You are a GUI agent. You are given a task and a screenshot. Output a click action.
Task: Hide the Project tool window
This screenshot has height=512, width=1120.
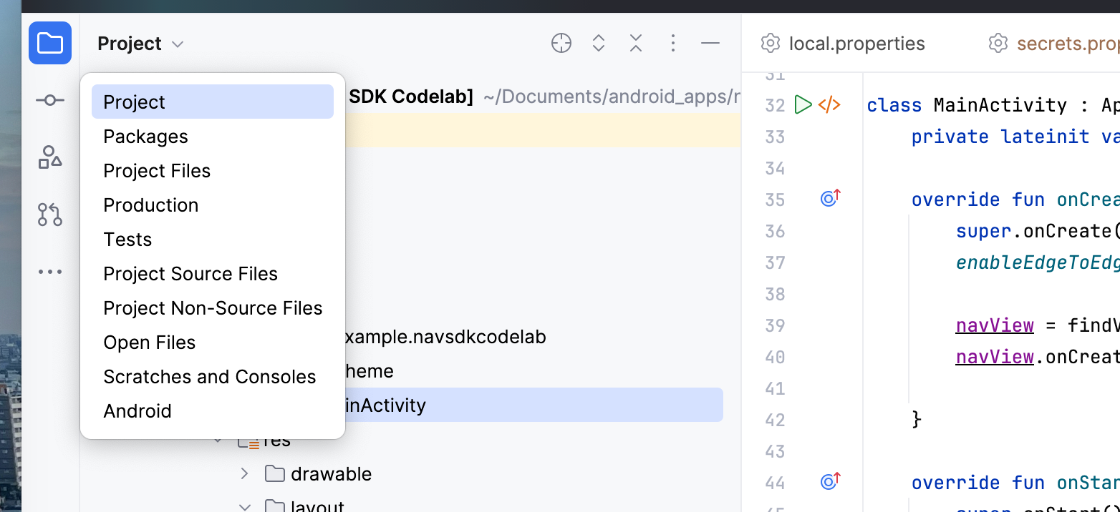point(710,43)
